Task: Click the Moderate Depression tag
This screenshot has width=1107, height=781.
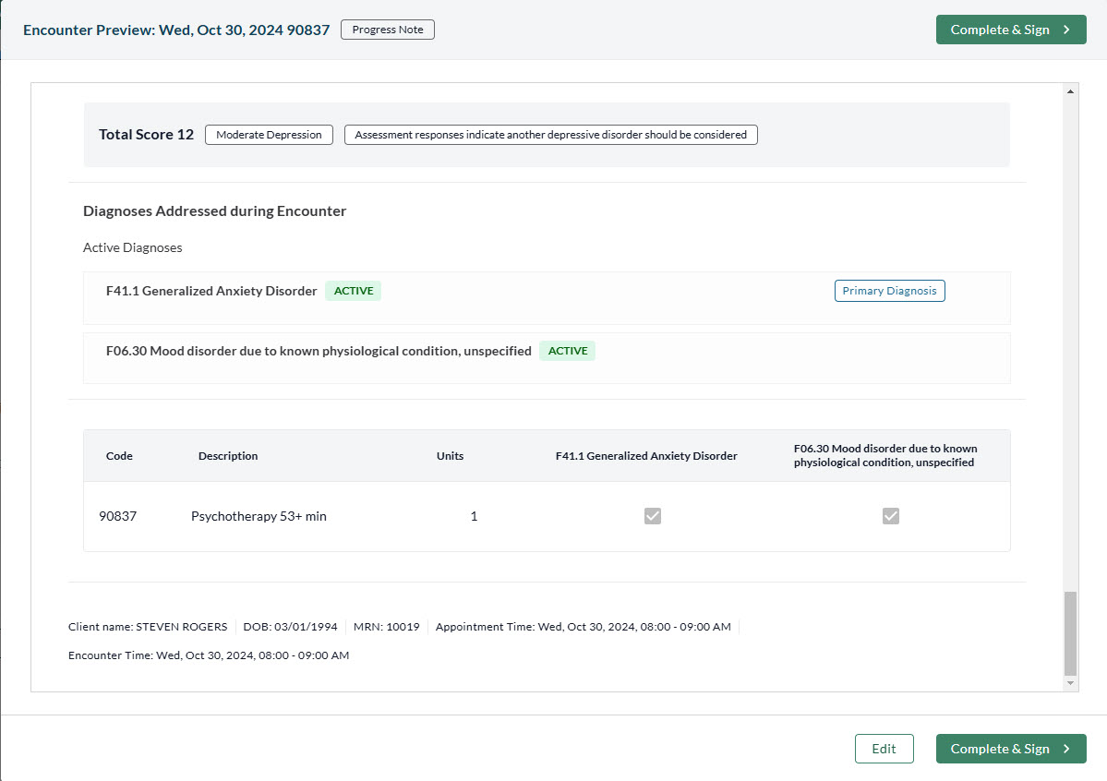Action: (269, 135)
